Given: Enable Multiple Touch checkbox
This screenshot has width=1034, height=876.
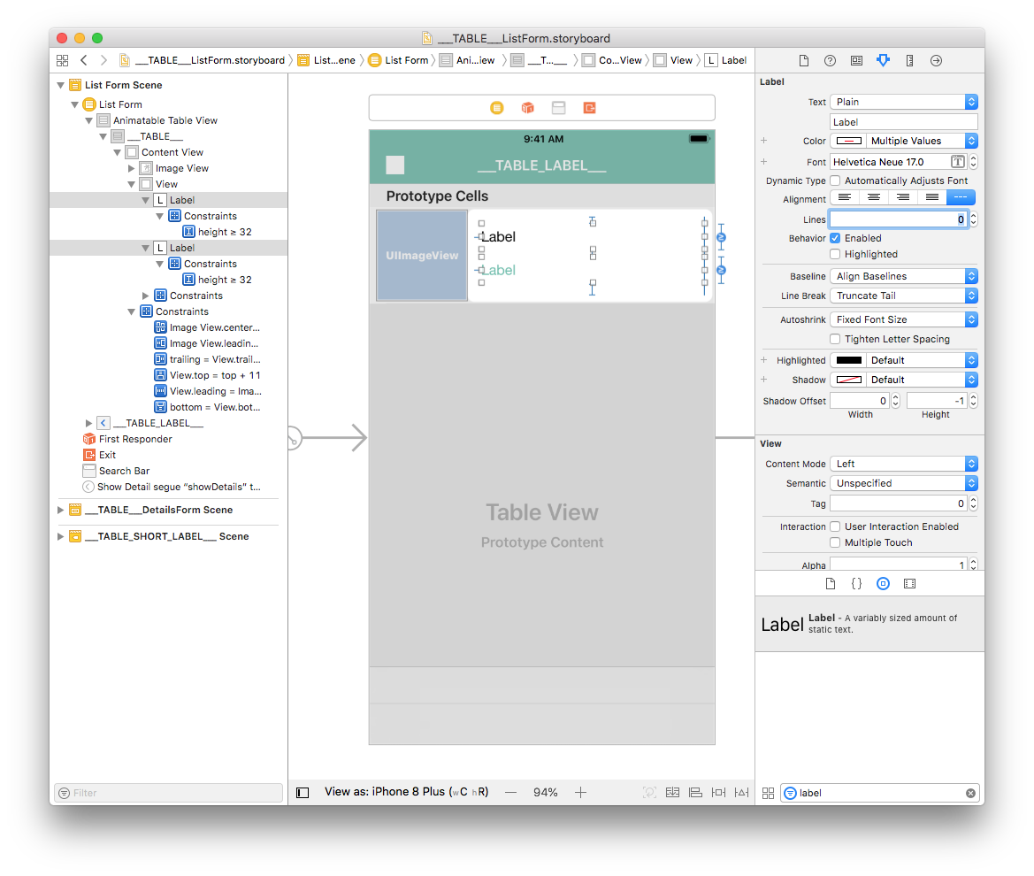Looking at the screenshot, I should 835,542.
